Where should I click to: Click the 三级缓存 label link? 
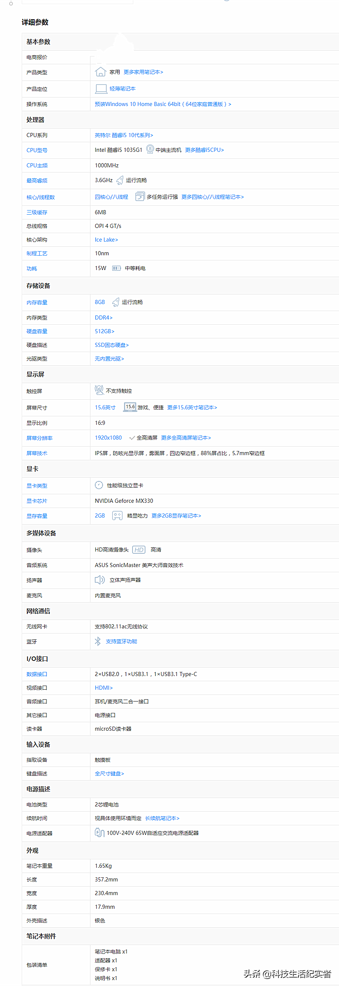(37, 212)
